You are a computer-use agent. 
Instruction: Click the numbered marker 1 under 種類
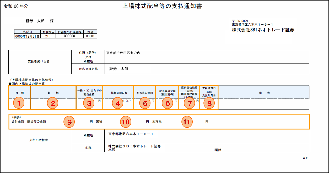(x=19, y=103)
